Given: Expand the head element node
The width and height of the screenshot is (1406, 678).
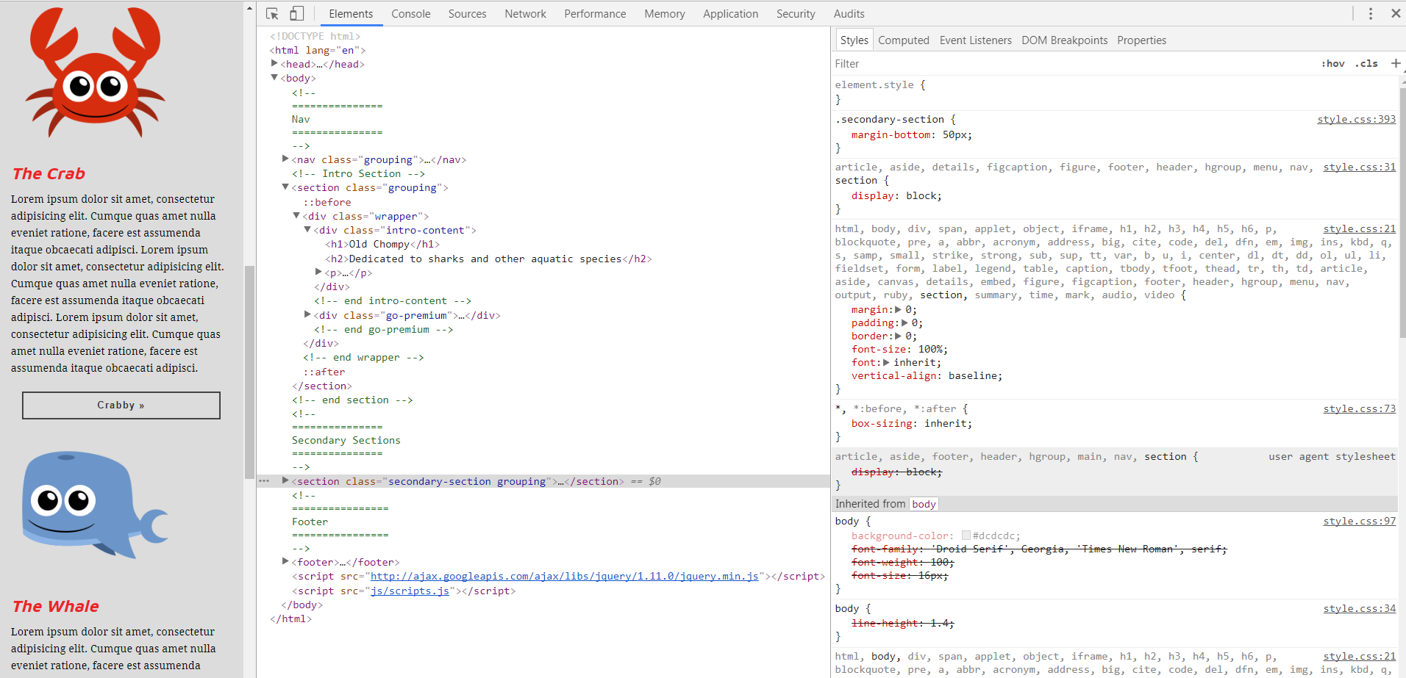Looking at the screenshot, I should coord(274,64).
